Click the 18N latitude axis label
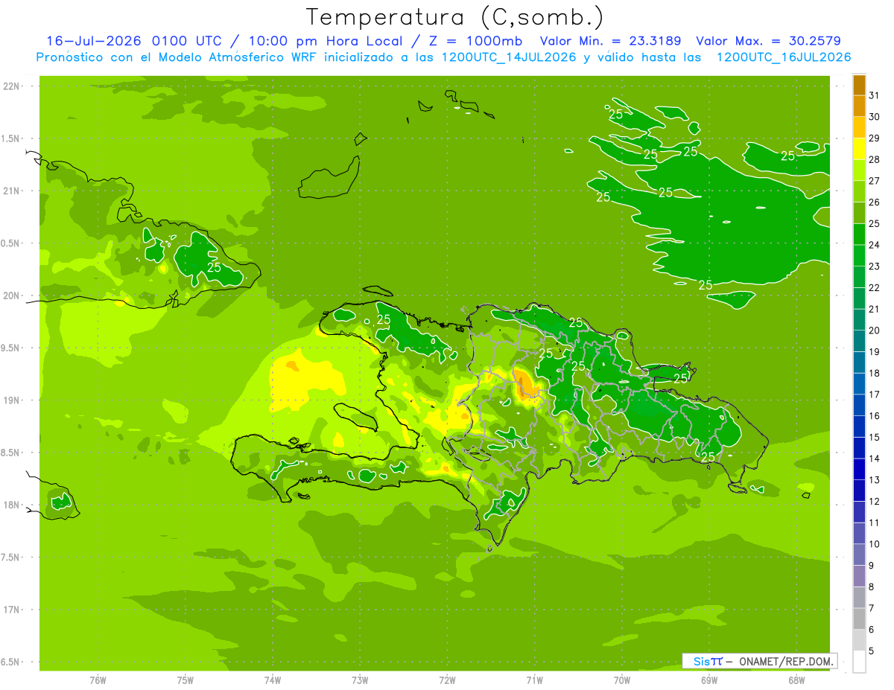Viewport: 894px width, 690px height. [x=13, y=505]
